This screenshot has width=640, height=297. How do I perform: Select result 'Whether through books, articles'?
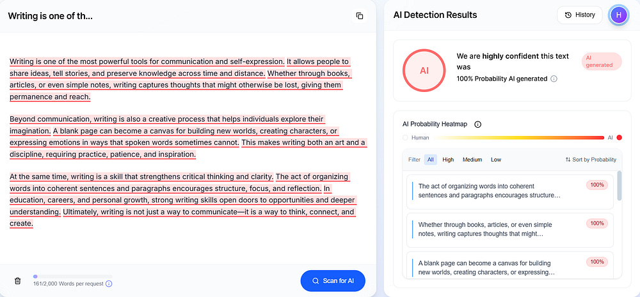510,230
